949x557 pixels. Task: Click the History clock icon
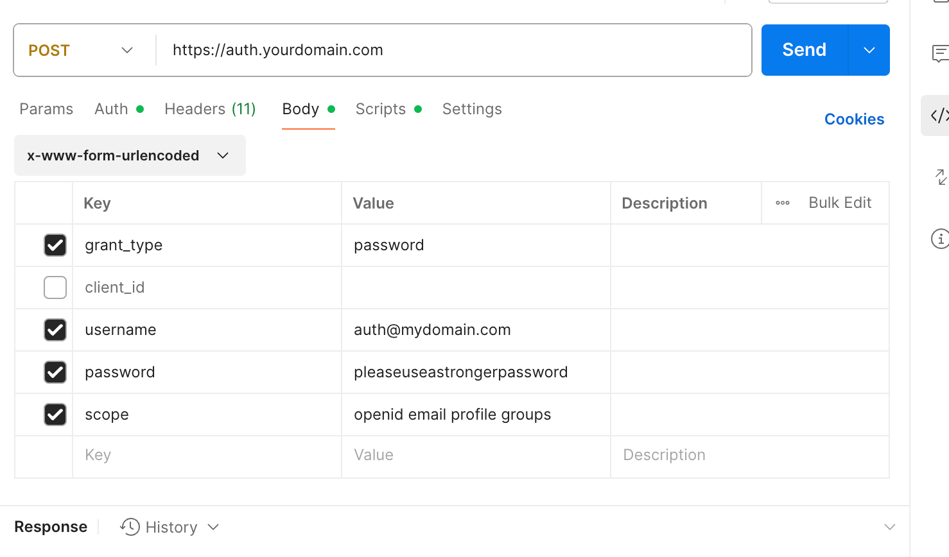(130, 527)
